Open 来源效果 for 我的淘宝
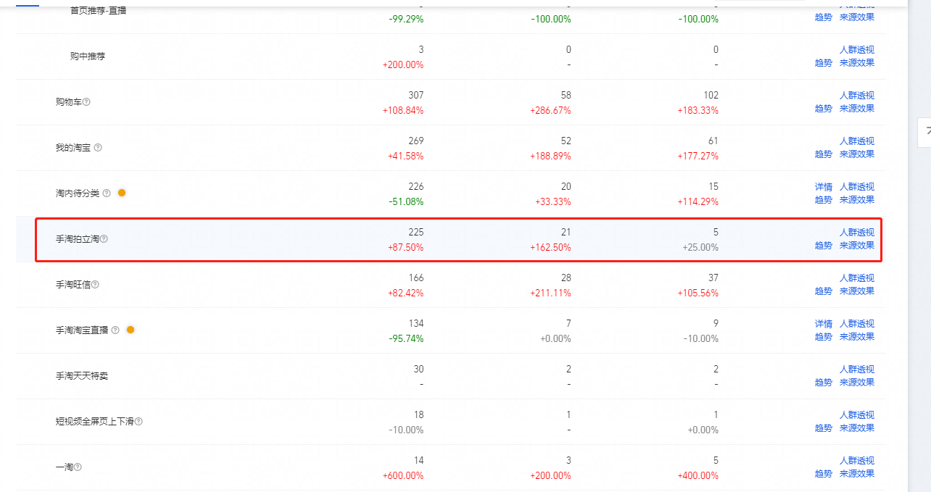Viewport: 931px width, 492px height. click(856, 154)
